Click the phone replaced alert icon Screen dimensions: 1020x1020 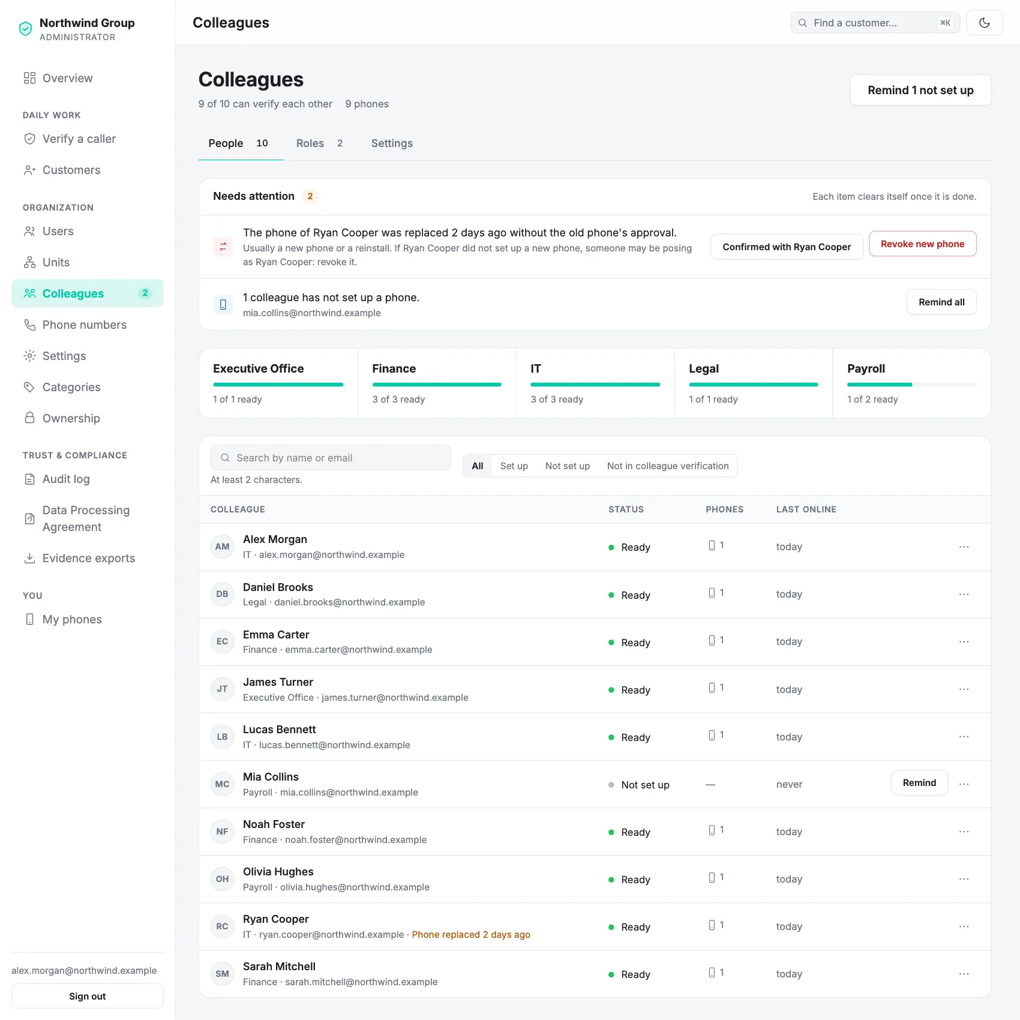tap(223, 247)
